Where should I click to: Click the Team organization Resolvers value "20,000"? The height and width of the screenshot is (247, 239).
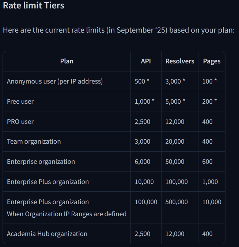point(175,141)
